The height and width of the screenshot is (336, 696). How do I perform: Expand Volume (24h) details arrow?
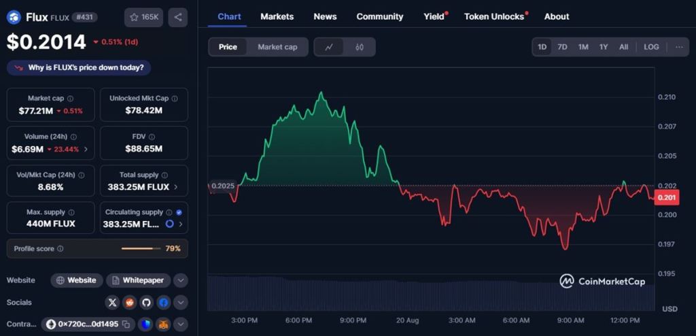(x=86, y=150)
